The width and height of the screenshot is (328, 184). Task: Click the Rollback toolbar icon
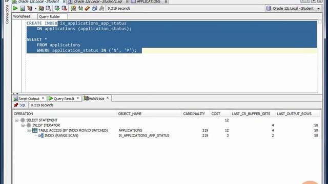[64, 8]
